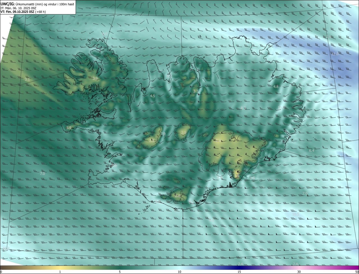Click the 15 tick on the color scale
The width and height of the screenshot is (359, 274).
click(239, 272)
